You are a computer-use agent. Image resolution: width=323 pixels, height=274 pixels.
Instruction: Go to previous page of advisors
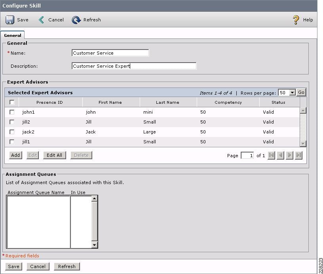click(x=280, y=155)
